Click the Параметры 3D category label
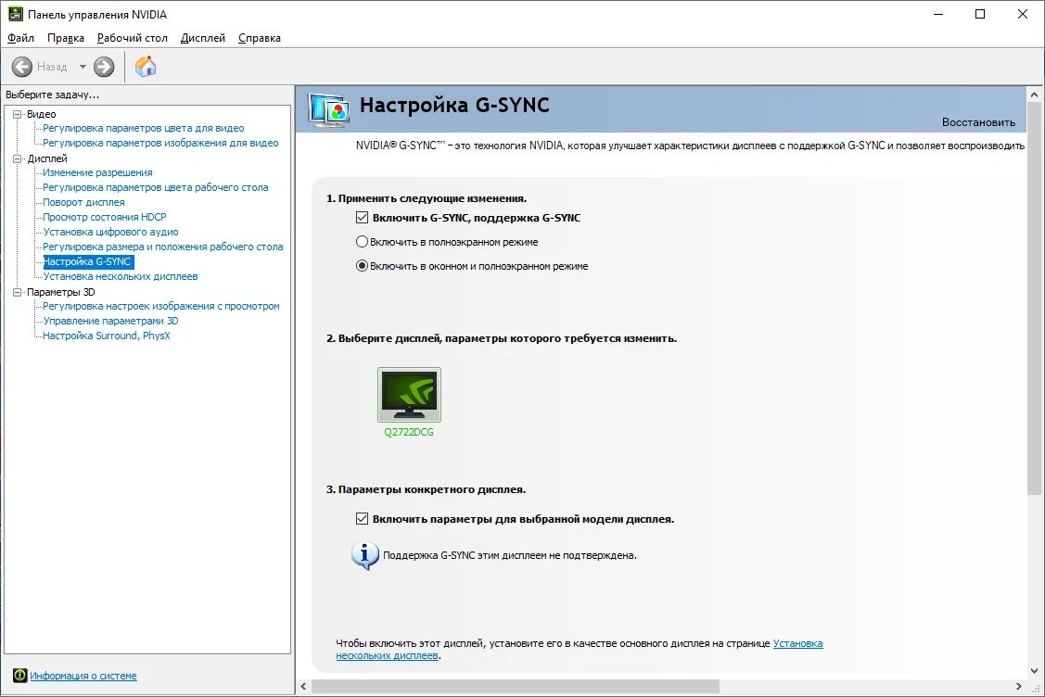Image resolution: width=1045 pixels, height=697 pixels. [x=60, y=292]
